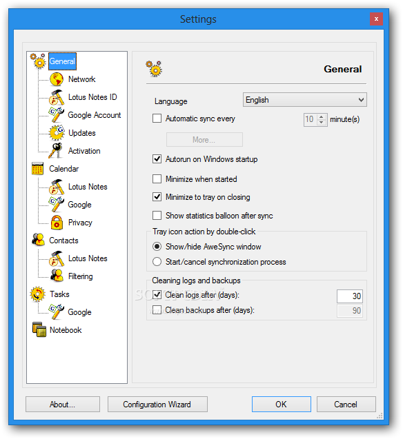Click the Cancel button
403x439 pixels.
click(346, 405)
